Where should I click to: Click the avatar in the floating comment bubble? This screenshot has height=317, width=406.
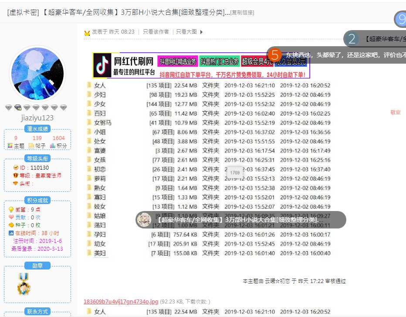click(x=144, y=219)
